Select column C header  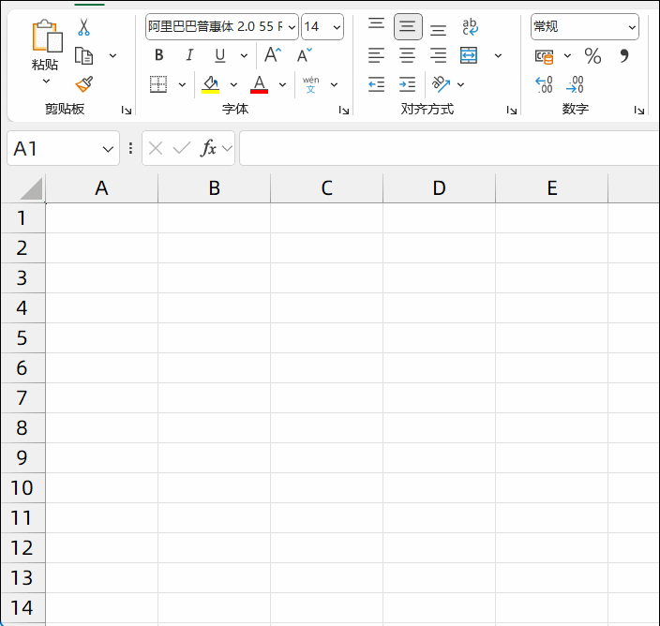tap(326, 188)
